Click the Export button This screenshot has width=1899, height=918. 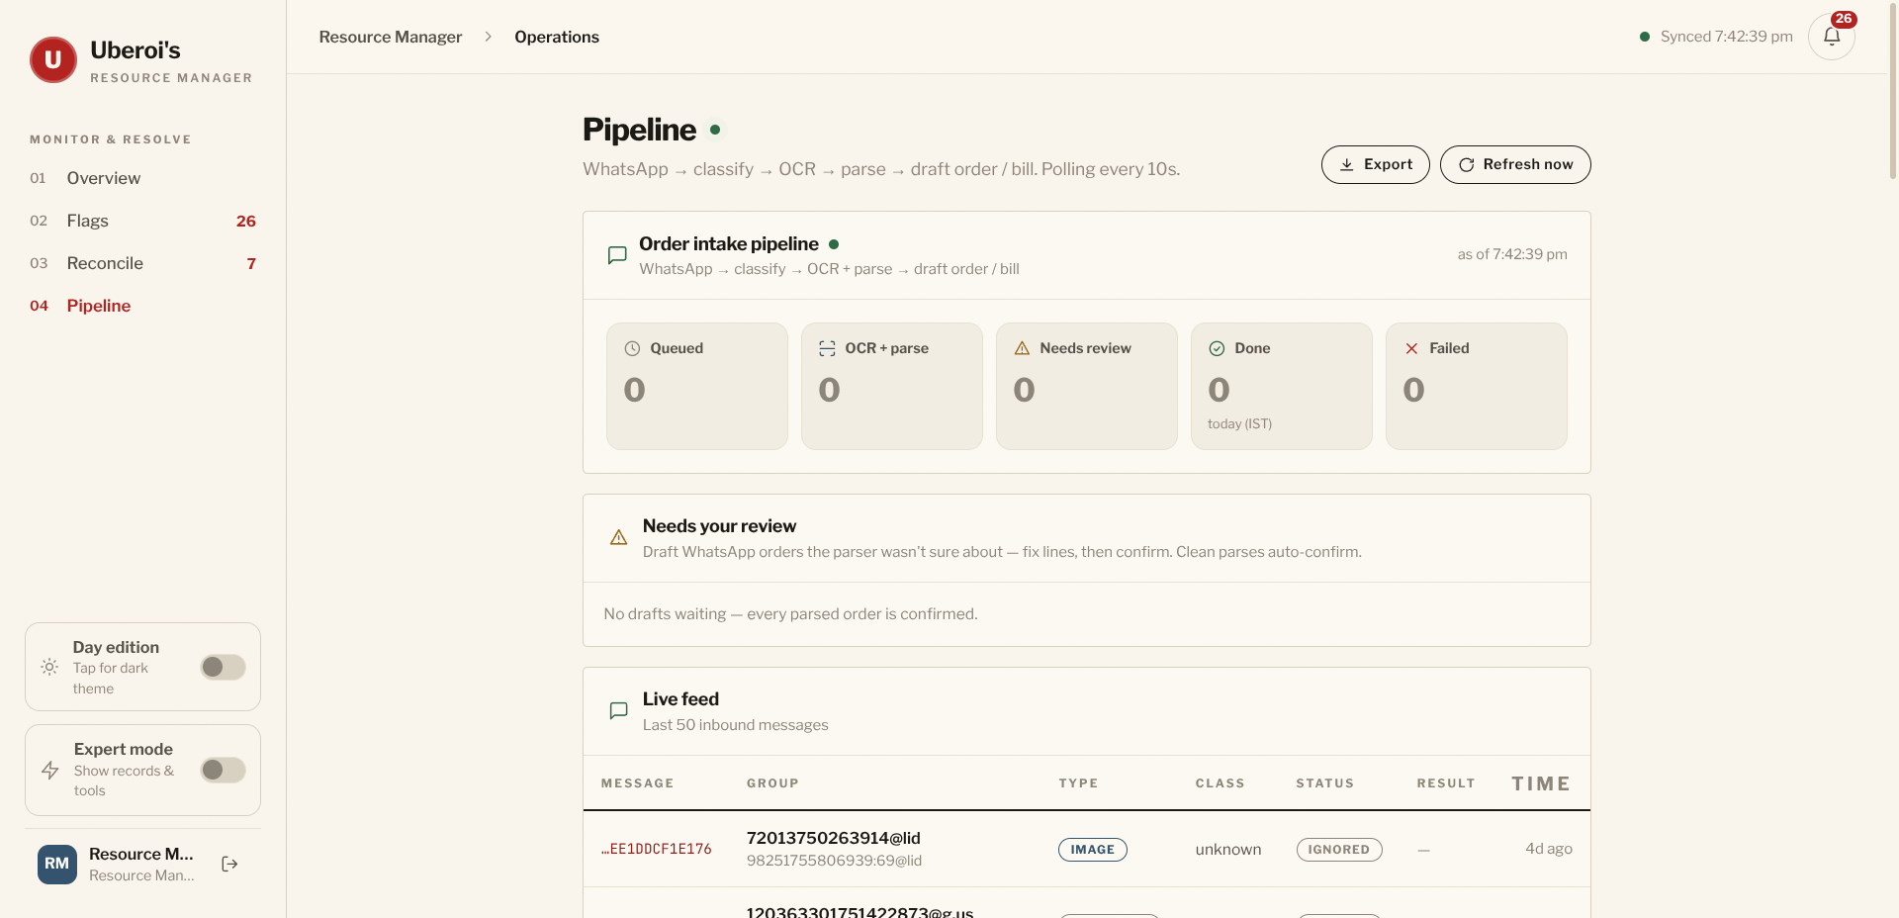[x=1375, y=164]
